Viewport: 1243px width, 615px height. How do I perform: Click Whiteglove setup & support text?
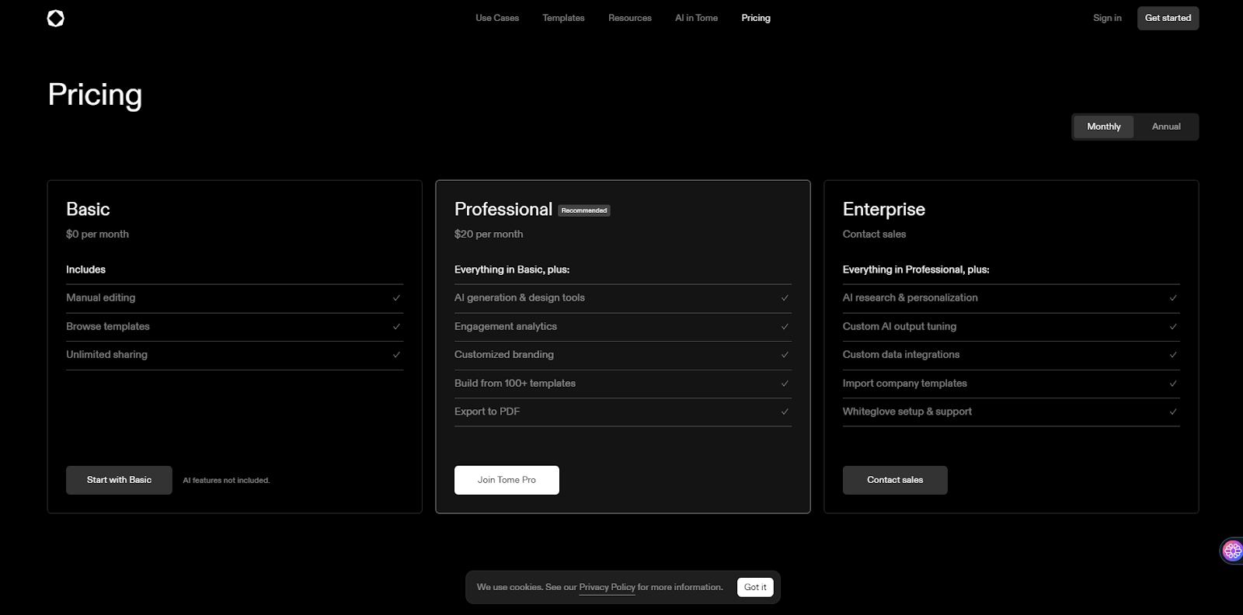coord(907,412)
